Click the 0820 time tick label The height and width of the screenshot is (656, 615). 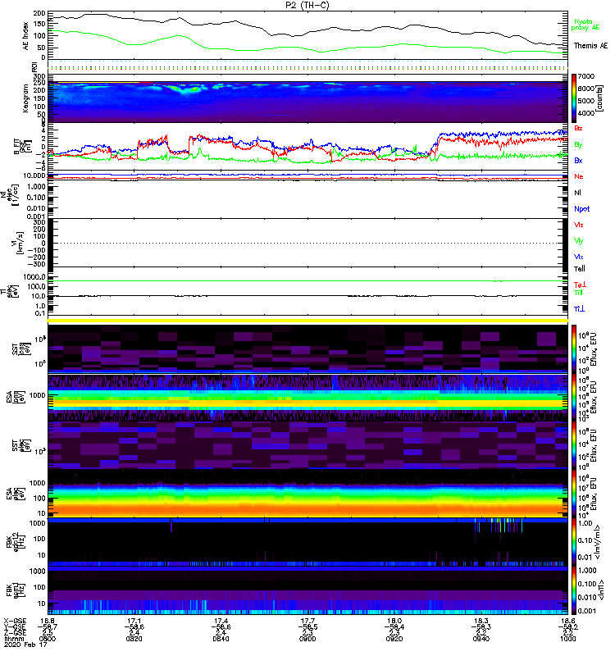134,639
